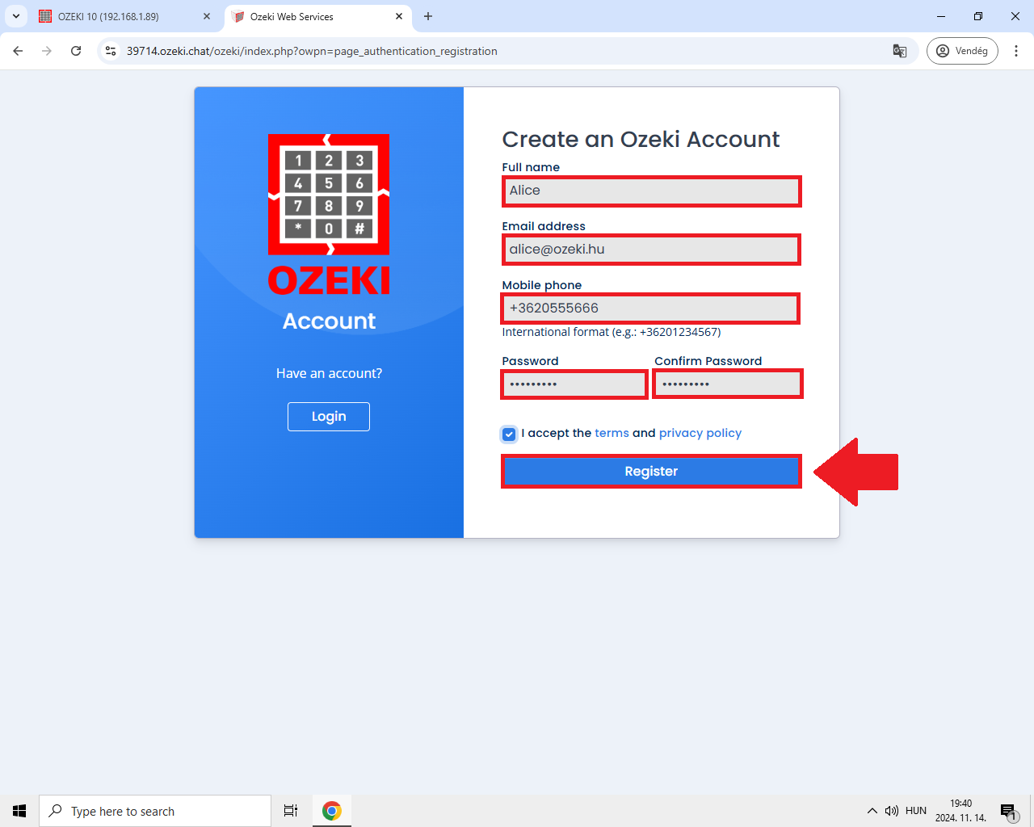The height and width of the screenshot is (827, 1034).
Task: Click the taskbar search box
Action: point(155,811)
